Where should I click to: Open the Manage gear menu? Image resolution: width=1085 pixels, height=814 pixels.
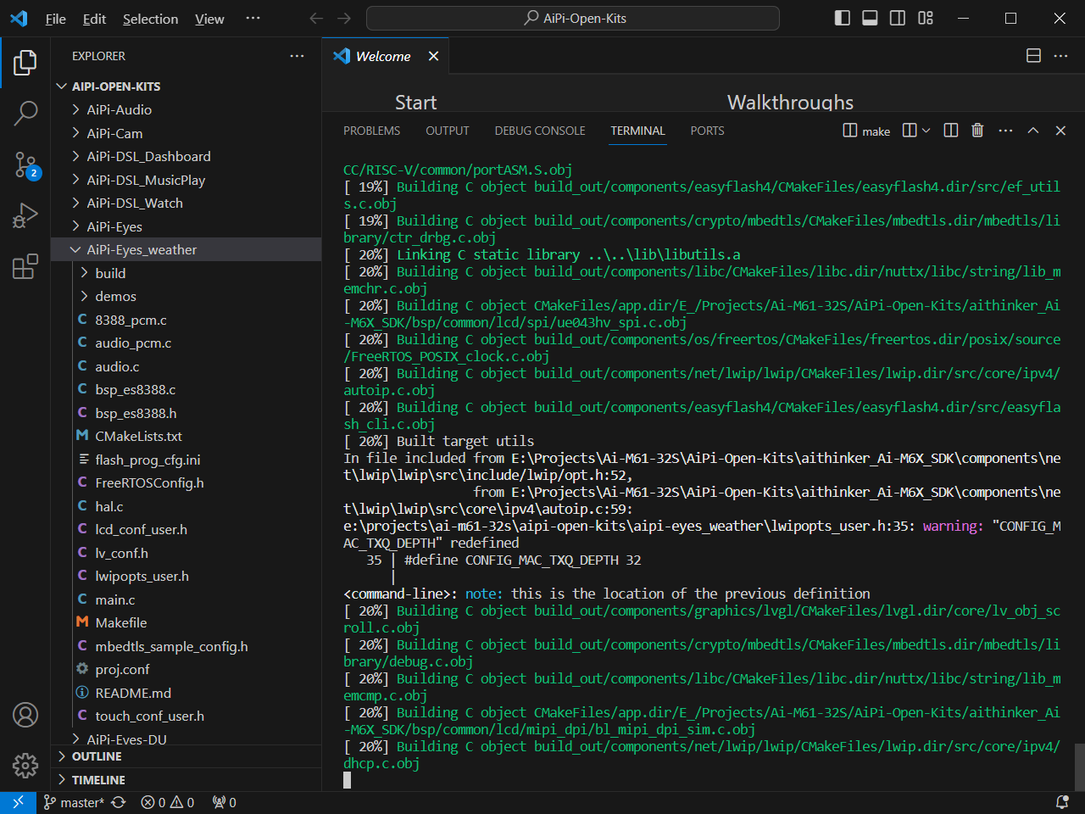[x=25, y=766]
